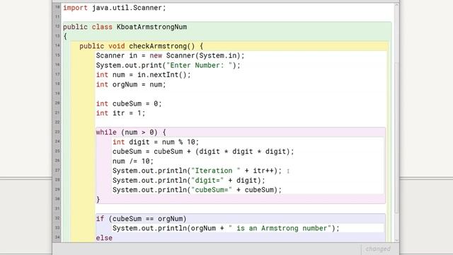Image resolution: width=453 pixels, height=255 pixels.
Task: Click the while (num > 0) line
Action: tap(131, 132)
